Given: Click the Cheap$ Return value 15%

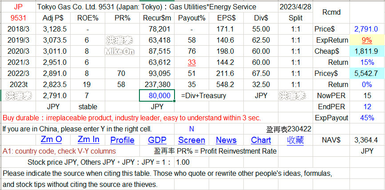Looking at the screenshot, I should pos(367,62).
